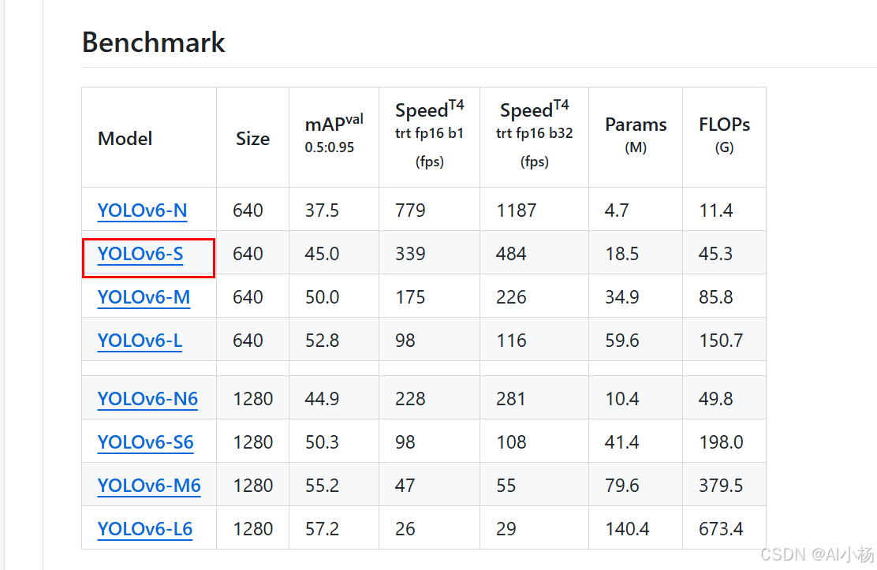Click the 1187 fps speed cell
Image resolution: width=877 pixels, height=570 pixels.
[516, 210]
